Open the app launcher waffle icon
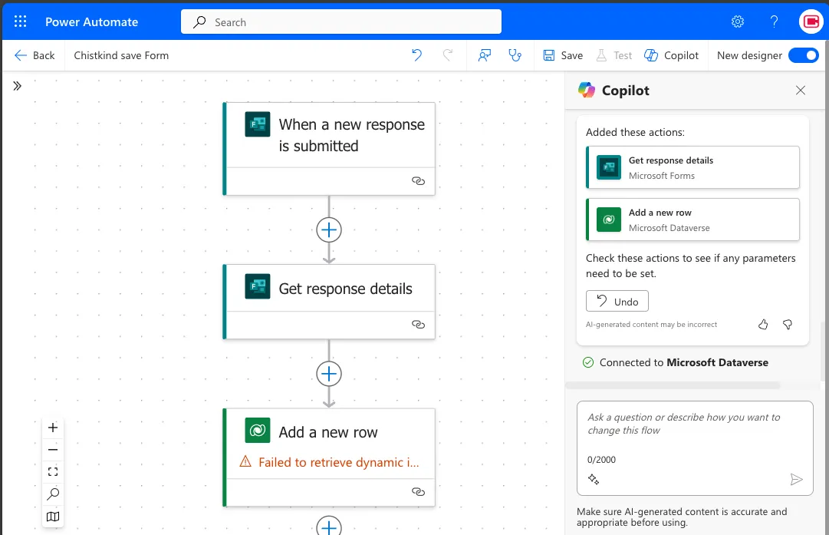The height and width of the screenshot is (535, 829). [x=21, y=21]
